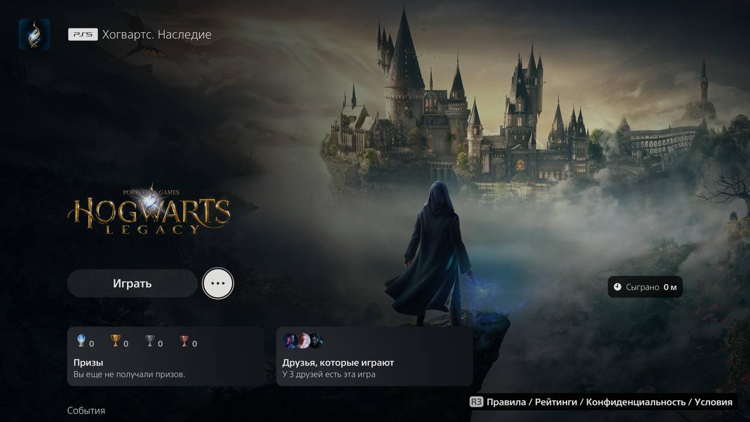The width and height of the screenshot is (750, 422).
Task: Click the '0 м' play time value
Action: [670, 287]
